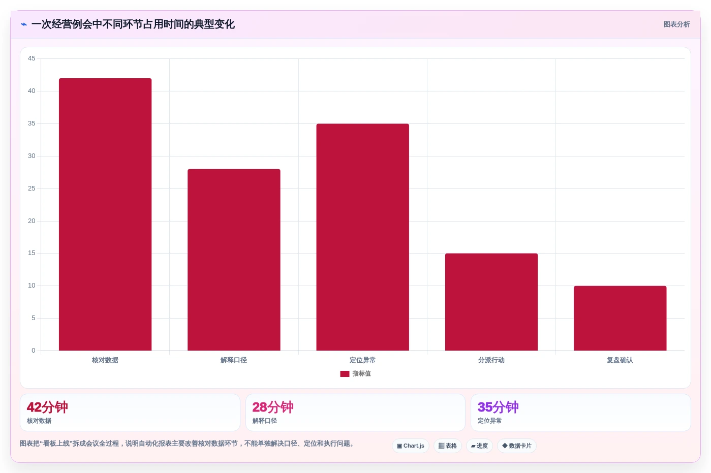
Task: Click the footnote text starting 图表把
Action: 188,444
